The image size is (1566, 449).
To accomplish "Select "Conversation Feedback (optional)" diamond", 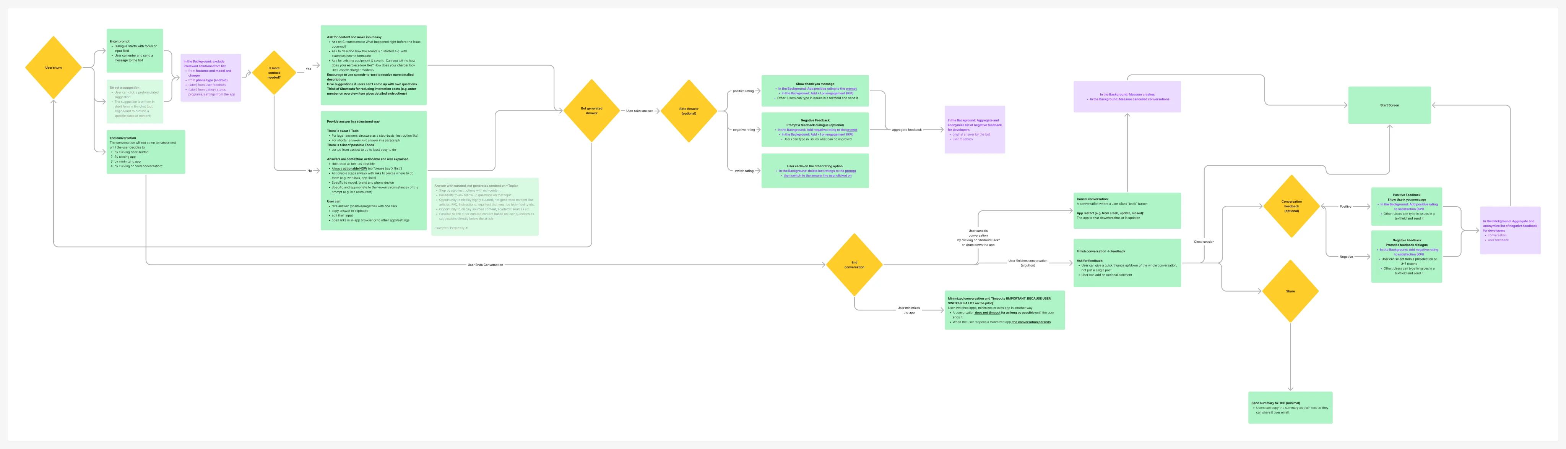I will 1291,206.
